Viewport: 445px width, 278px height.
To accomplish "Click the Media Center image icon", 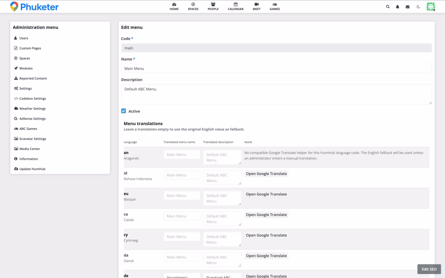I will coord(16,149).
